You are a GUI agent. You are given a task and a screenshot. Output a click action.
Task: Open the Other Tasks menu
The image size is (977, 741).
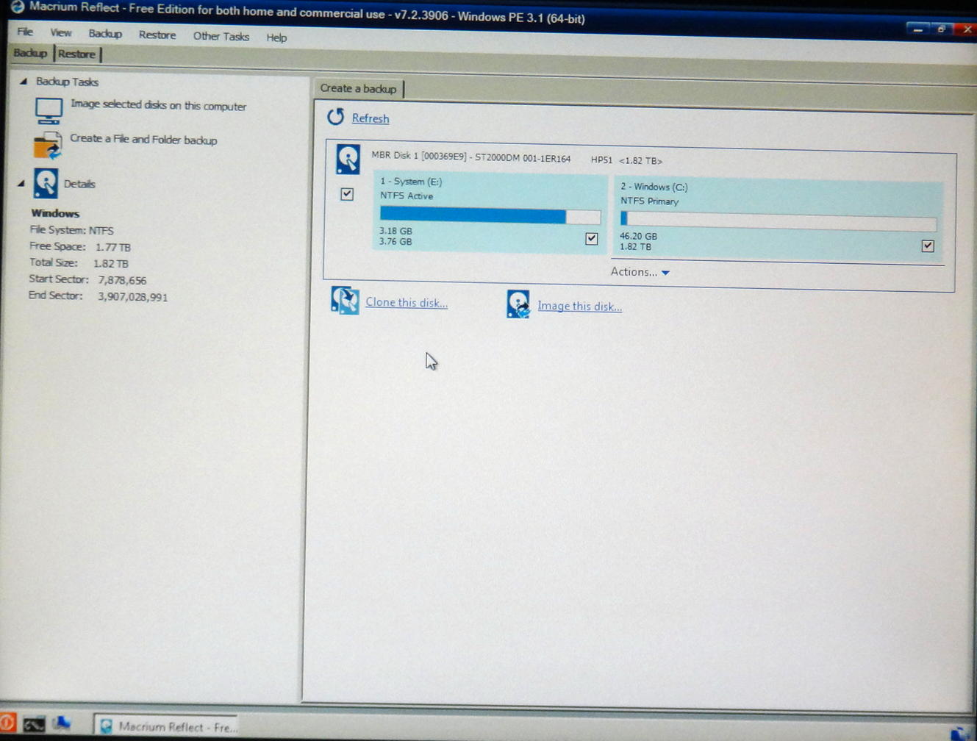coord(221,36)
